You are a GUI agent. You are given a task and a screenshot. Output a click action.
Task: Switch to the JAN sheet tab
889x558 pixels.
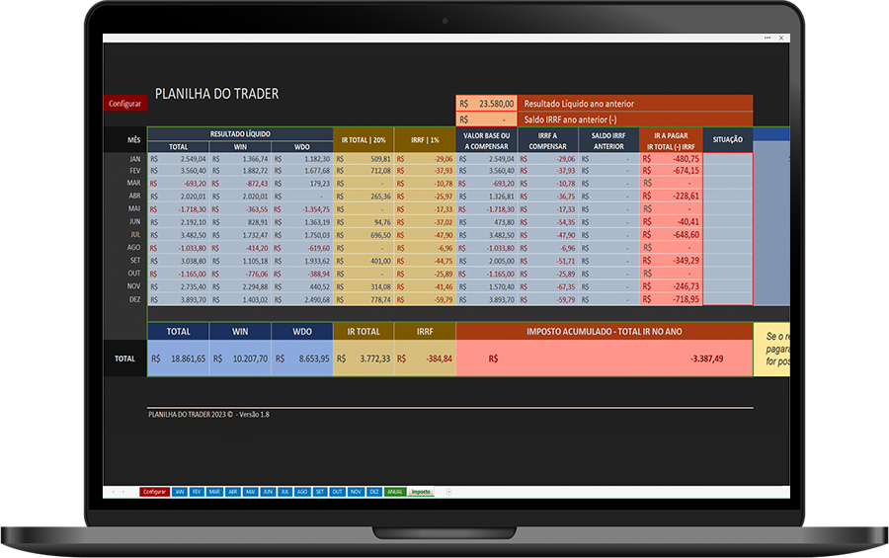pos(180,491)
